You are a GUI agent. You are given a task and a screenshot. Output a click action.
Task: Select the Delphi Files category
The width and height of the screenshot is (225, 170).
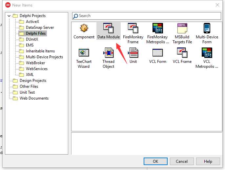point(36,33)
